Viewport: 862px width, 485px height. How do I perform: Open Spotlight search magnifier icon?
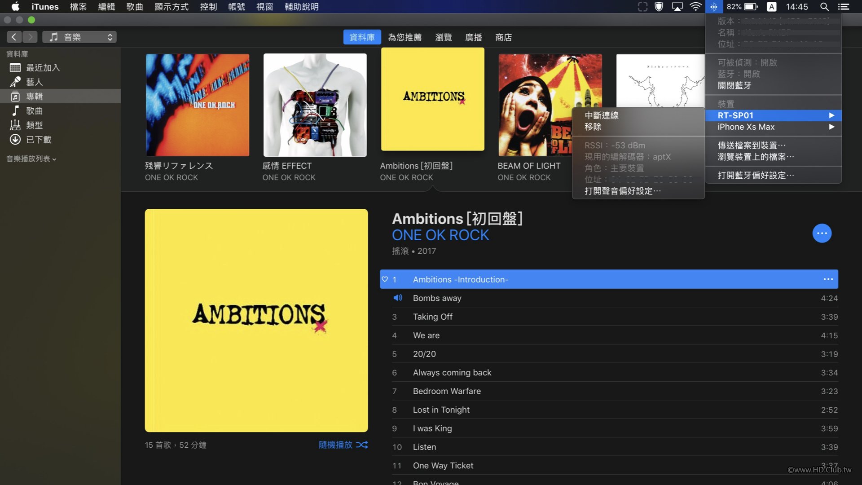(x=824, y=6)
